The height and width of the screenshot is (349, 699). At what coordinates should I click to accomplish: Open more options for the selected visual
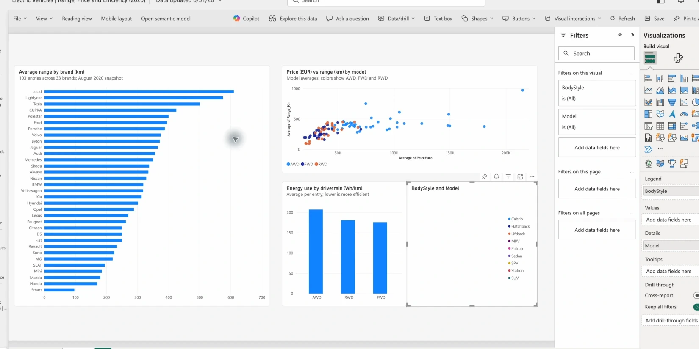(x=532, y=176)
